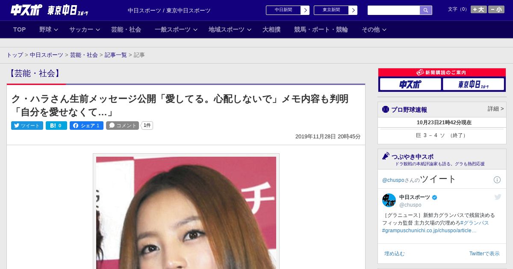513x269 pixels.
Task: Click the 芸能・社会 breadcrumb link
Action: 84,55
